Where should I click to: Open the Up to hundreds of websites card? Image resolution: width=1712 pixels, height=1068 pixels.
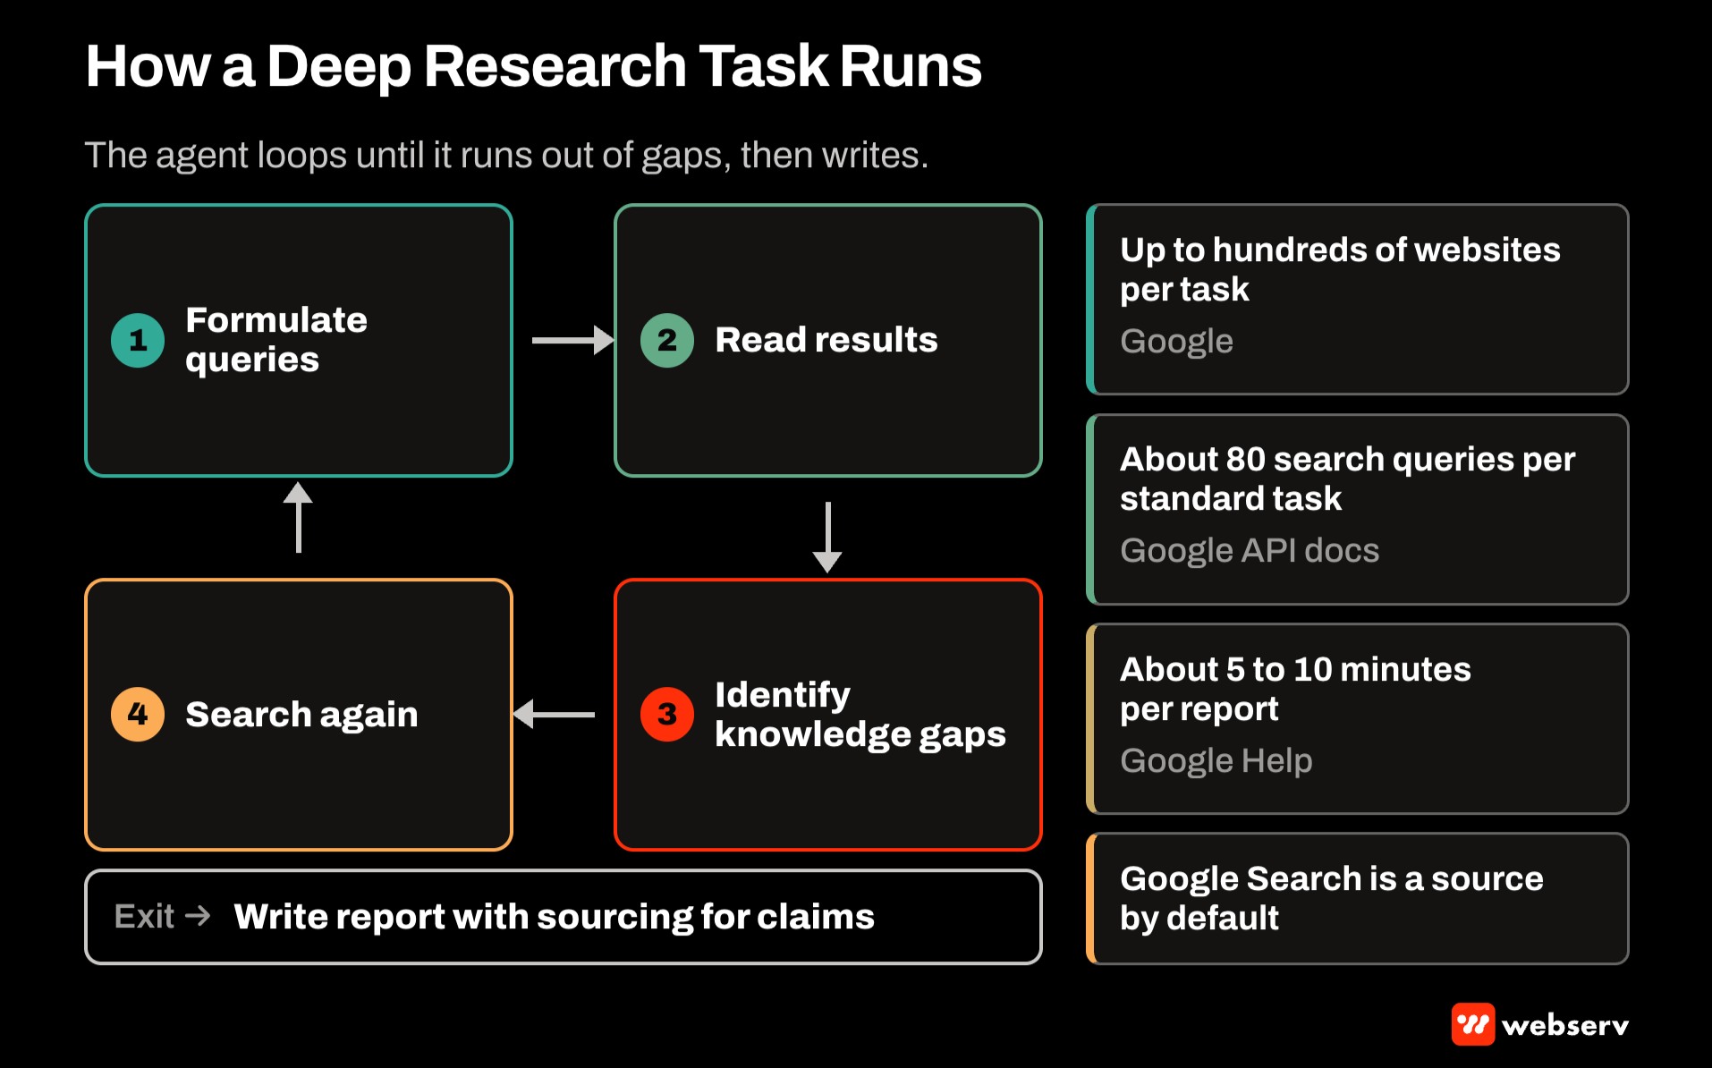click(x=1358, y=299)
